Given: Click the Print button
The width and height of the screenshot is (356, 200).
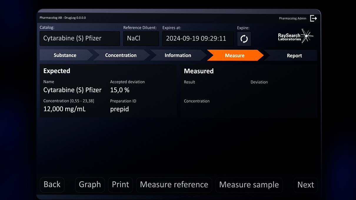Looking at the screenshot, I should [x=120, y=185].
